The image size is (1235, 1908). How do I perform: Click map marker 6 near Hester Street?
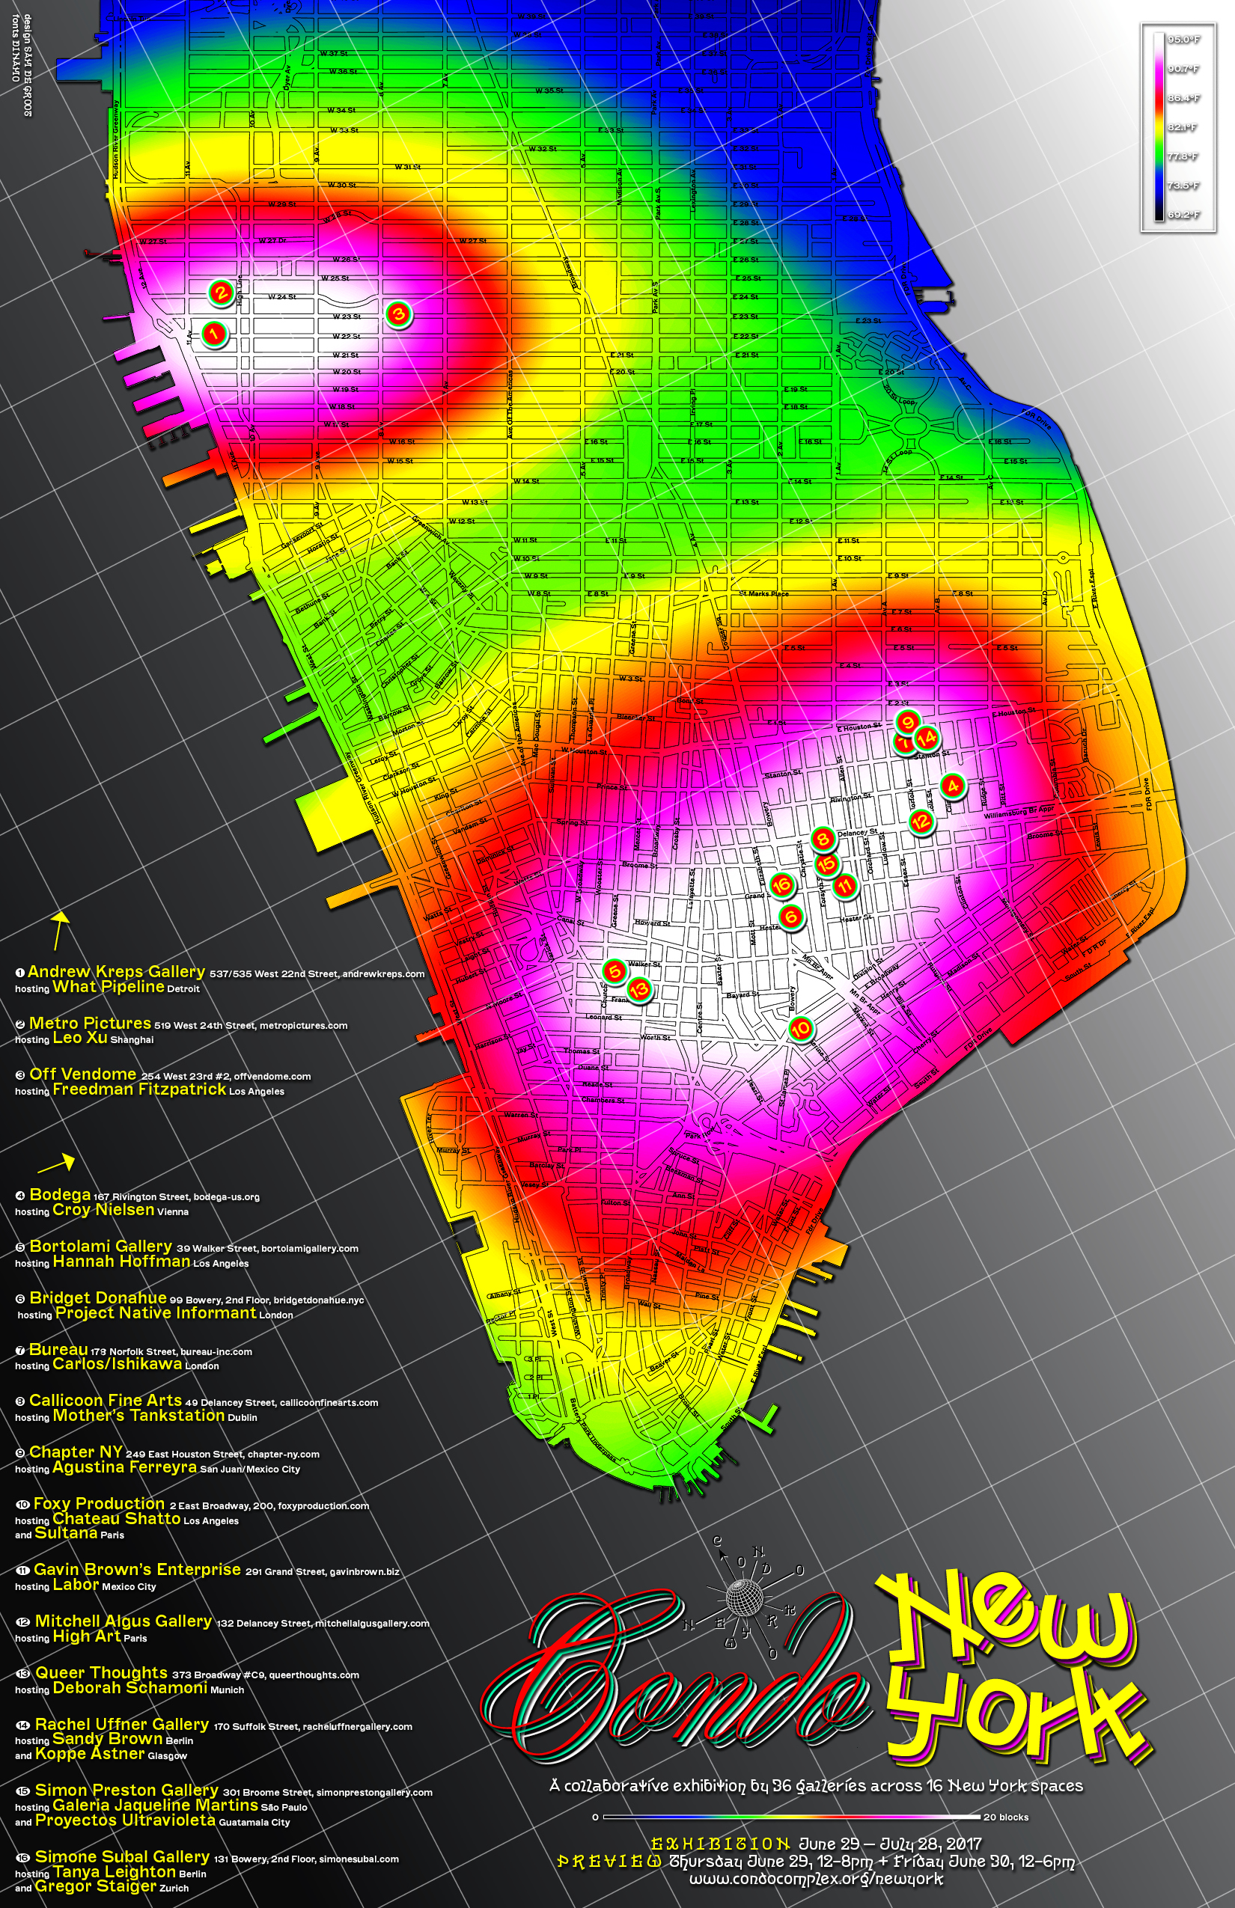click(792, 917)
